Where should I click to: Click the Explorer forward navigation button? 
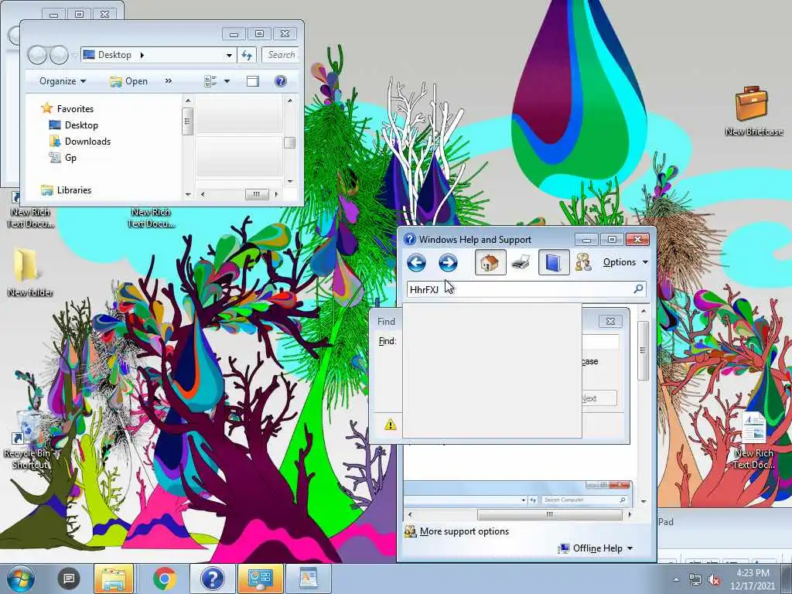59,55
